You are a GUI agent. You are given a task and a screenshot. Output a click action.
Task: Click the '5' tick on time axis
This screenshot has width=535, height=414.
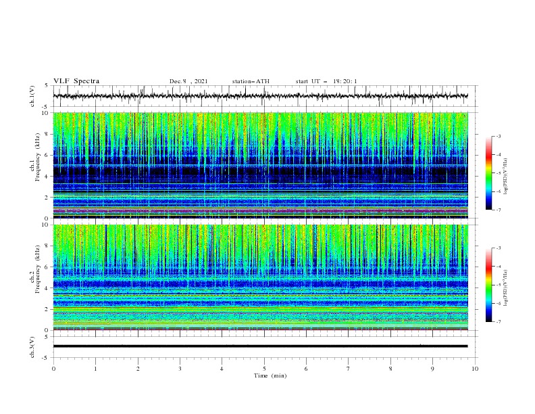click(264, 369)
